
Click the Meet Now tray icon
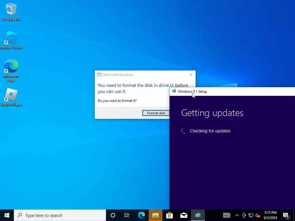coord(244,215)
